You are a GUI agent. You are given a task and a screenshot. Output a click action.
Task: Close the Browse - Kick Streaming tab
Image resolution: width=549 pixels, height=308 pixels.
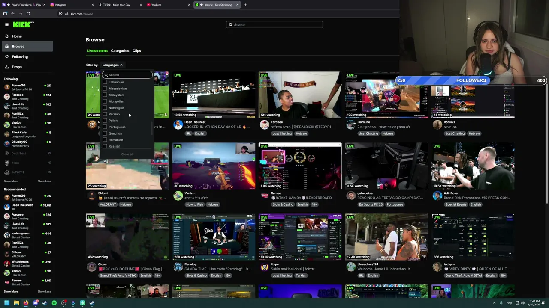(237, 5)
